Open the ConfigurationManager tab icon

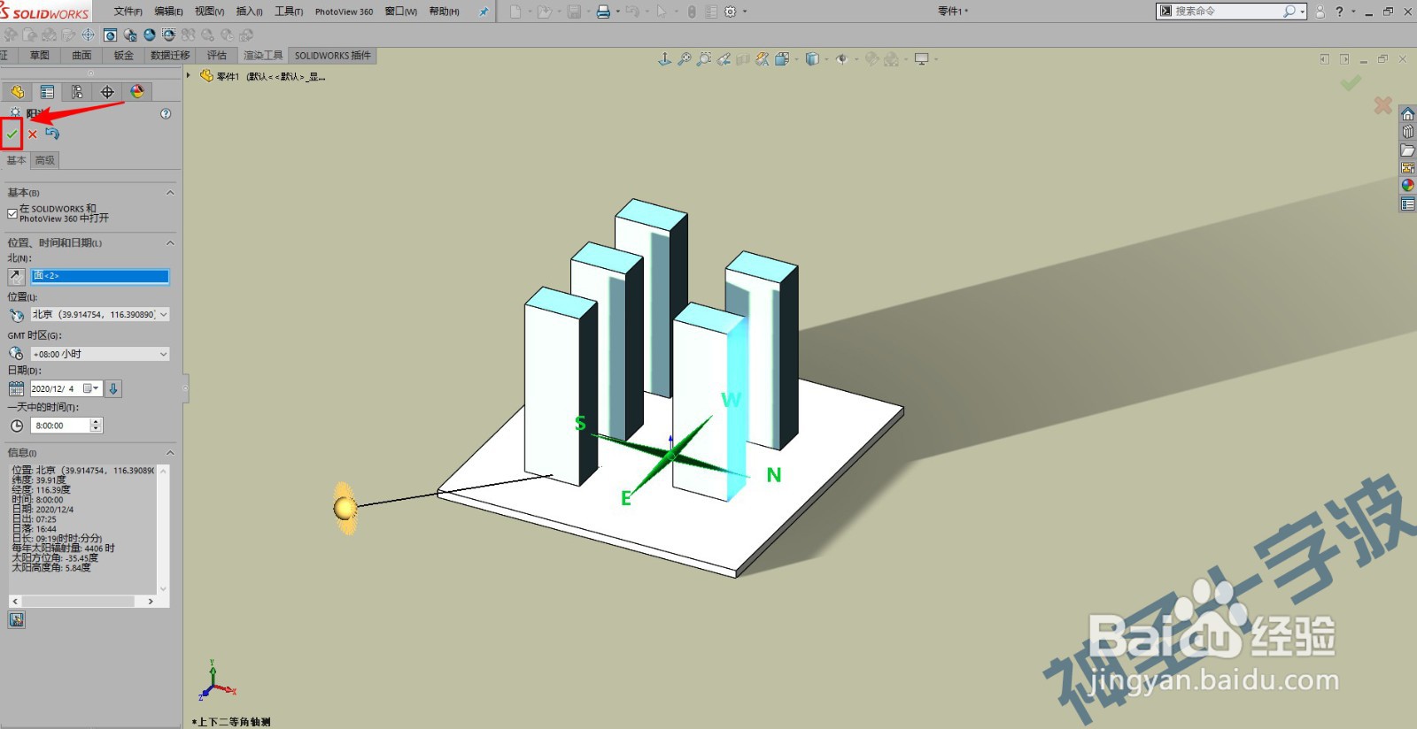(77, 92)
